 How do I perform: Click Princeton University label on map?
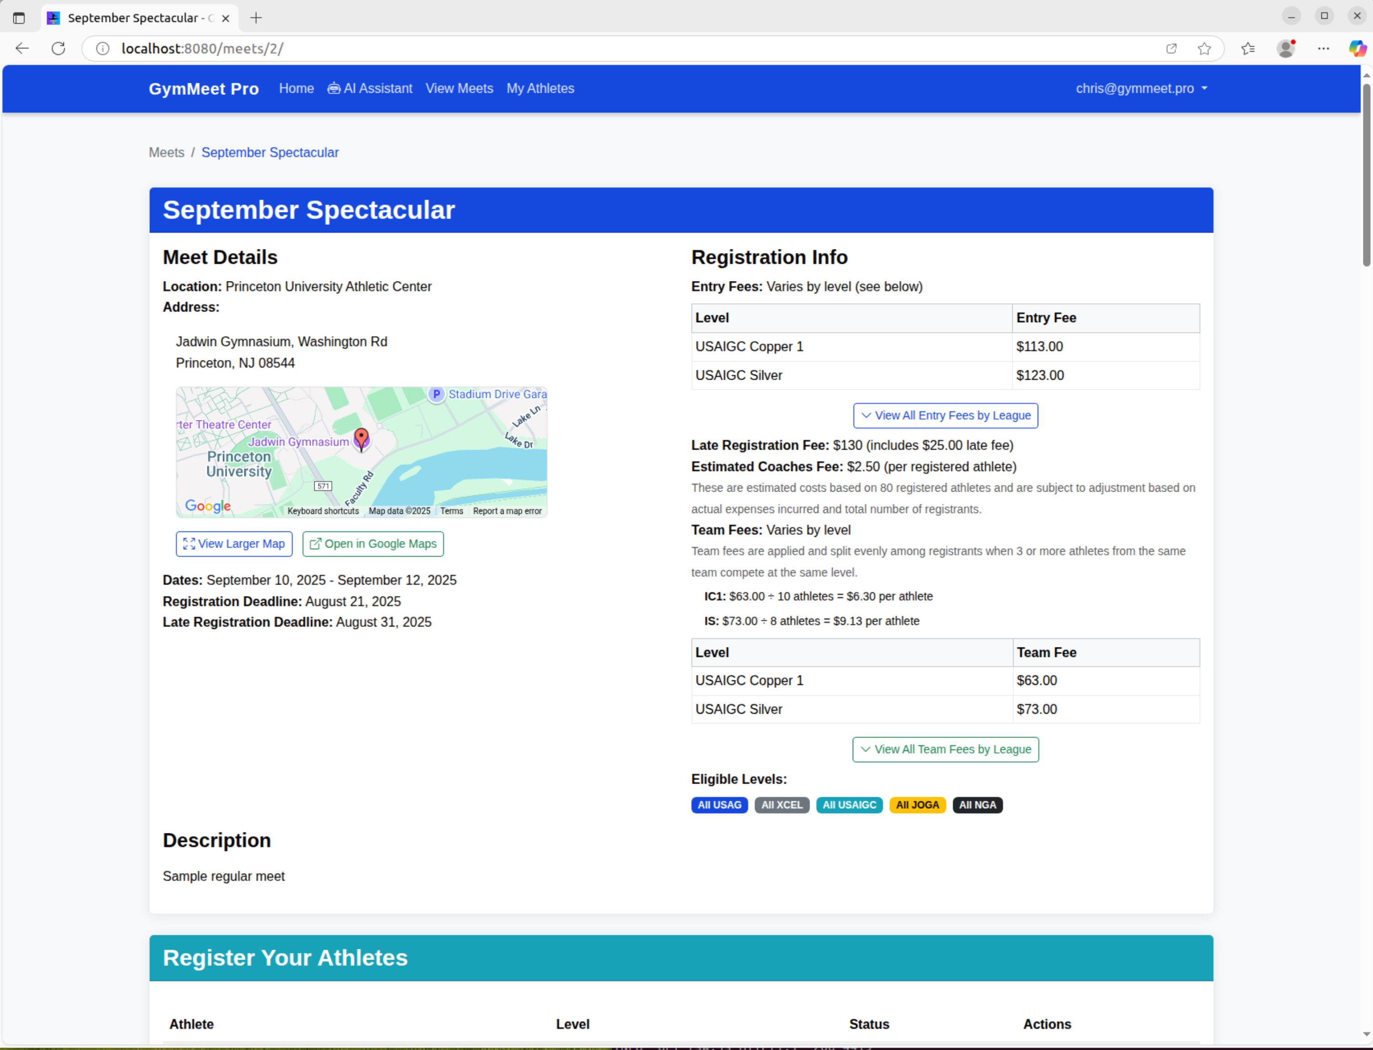[x=238, y=464]
